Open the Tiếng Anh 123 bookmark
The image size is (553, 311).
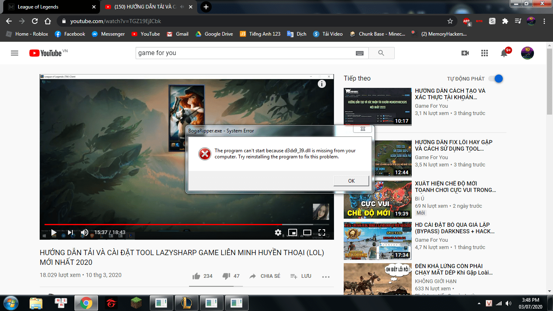260,34
